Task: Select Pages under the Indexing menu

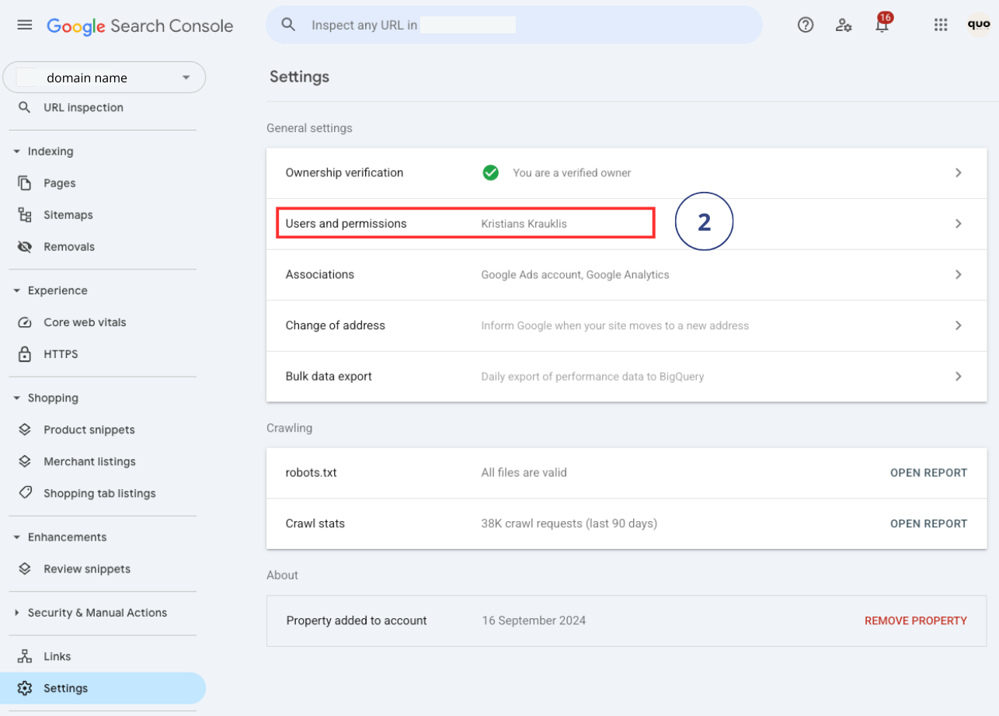Action: tap(58, 182)
